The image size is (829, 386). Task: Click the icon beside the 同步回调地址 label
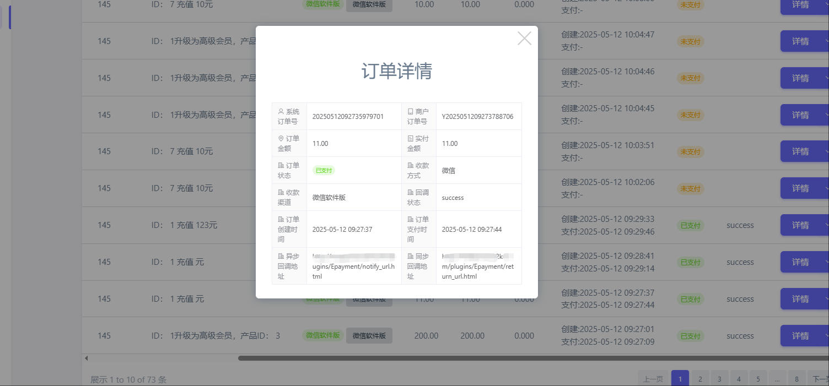tap(411, 256)
